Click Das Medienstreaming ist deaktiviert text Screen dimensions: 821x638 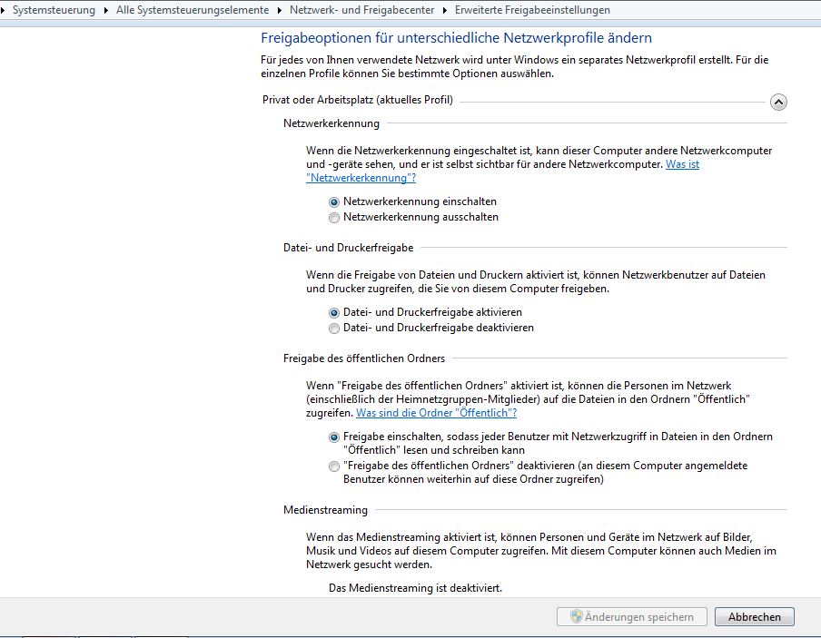[x=415, y=588]
